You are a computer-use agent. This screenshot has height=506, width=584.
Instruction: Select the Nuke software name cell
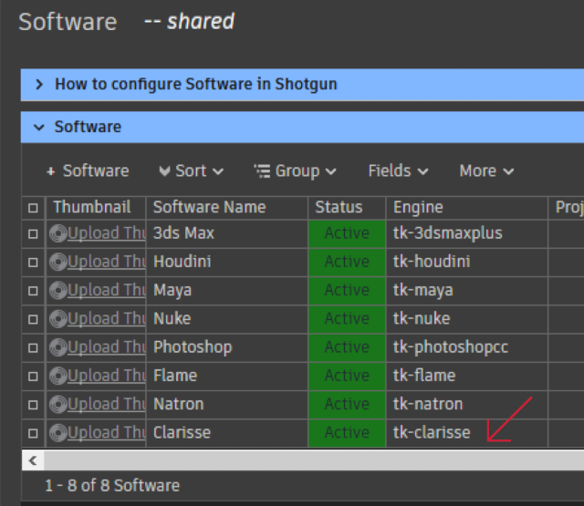pos(227,319)
